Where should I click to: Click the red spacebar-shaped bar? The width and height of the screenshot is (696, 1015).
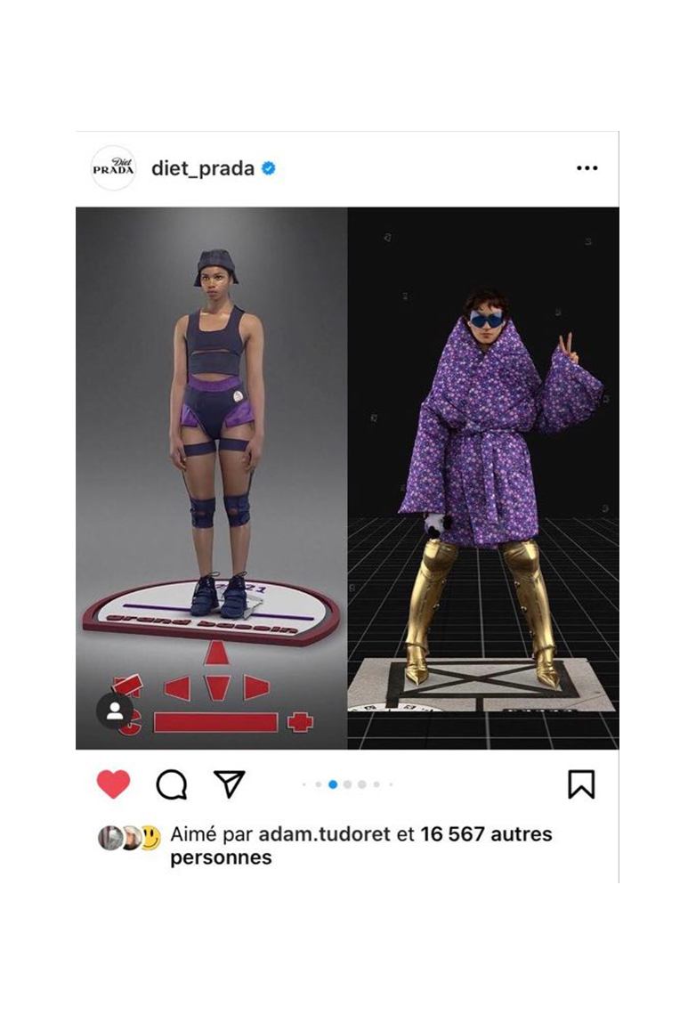click(216, 722)
